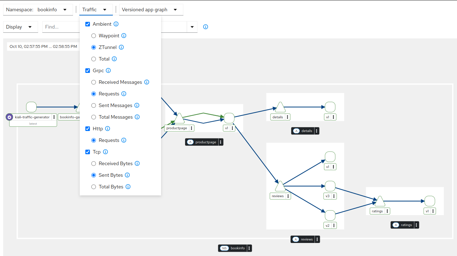Screen dimensions: 457x256
Task: Select Sent Messages under Grpc
Action: point(93,105)
